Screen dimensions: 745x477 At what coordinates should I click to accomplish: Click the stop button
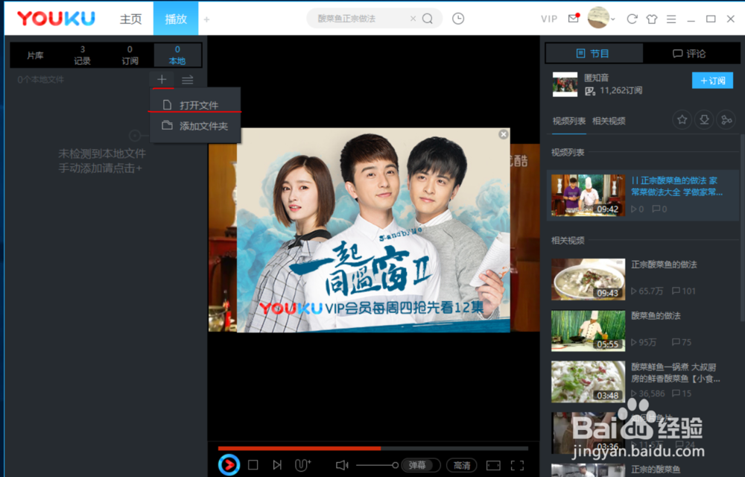pos(253,465)
